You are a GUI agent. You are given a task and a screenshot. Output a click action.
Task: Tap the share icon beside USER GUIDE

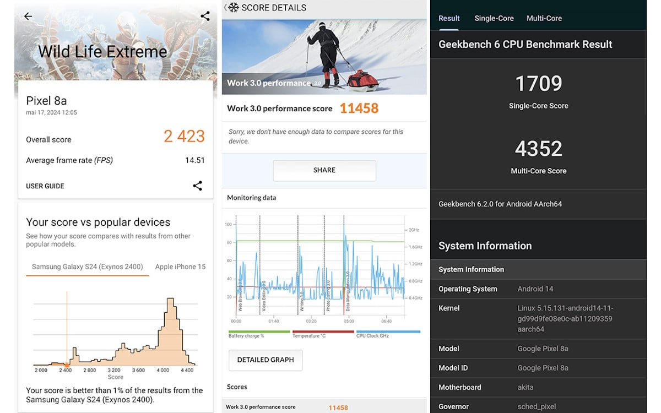click(x=198, y=186)
